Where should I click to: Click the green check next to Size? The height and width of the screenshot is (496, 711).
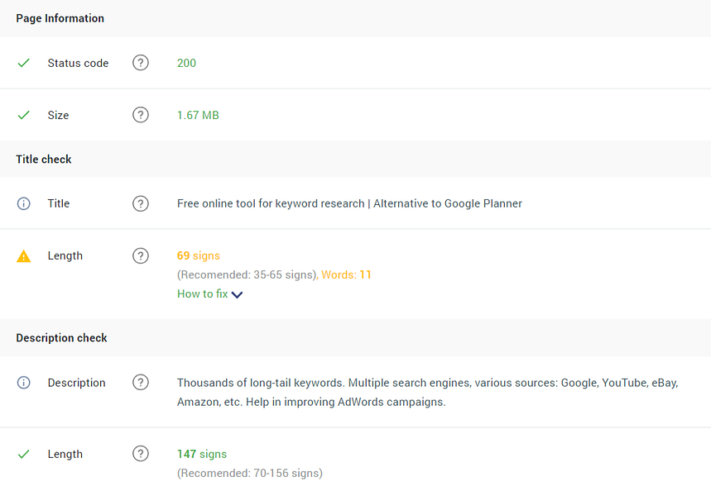[x=23, y=115]
